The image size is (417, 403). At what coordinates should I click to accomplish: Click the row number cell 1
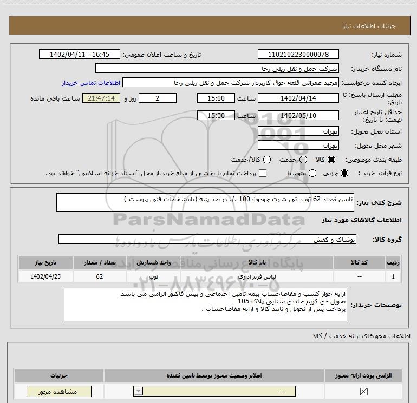click(393, 276)
